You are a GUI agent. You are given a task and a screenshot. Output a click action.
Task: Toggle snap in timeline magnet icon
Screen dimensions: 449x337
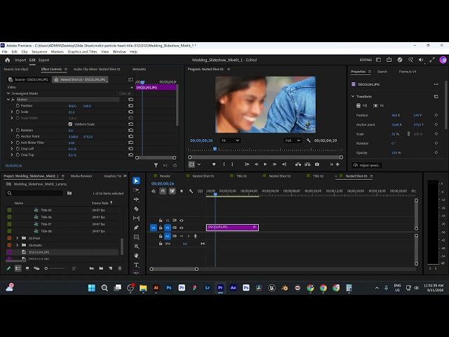pyautogui.click(x=163, y=191)
